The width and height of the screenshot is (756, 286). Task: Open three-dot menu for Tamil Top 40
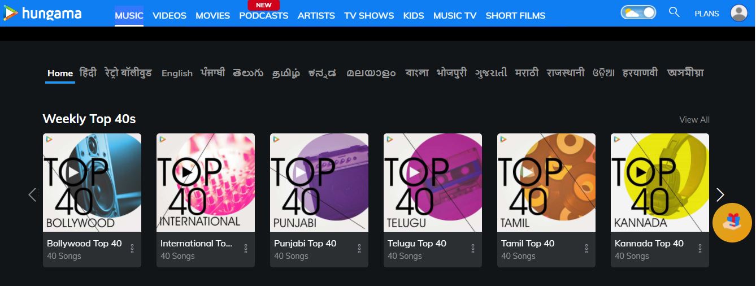click(x=586, y=249)
